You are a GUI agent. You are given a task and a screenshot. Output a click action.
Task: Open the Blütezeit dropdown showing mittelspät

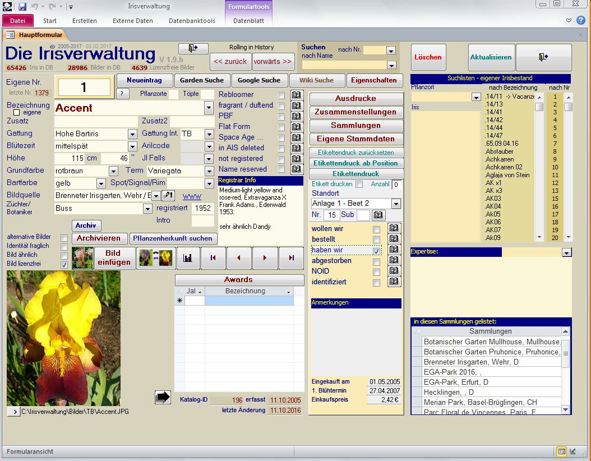point(132,146)
